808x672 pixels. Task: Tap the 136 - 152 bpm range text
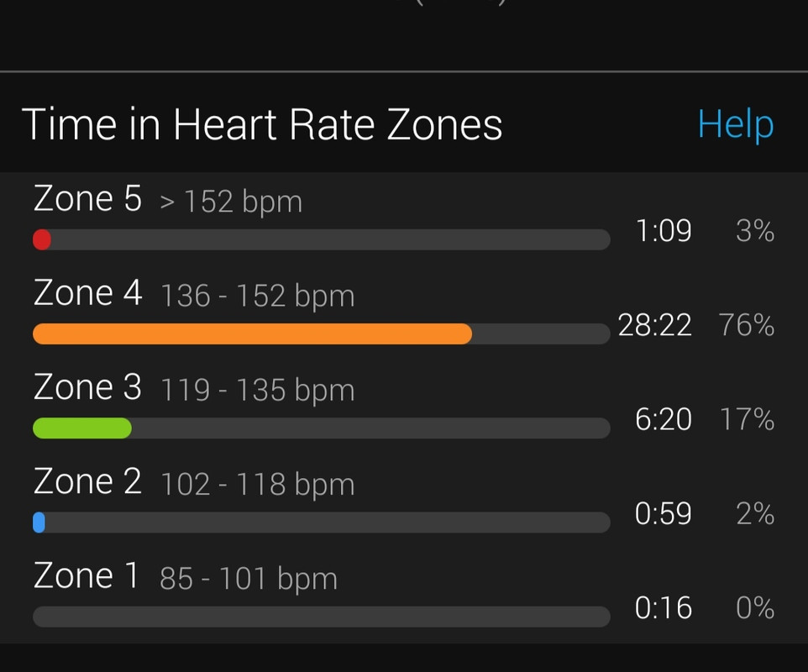click(258, 296)
